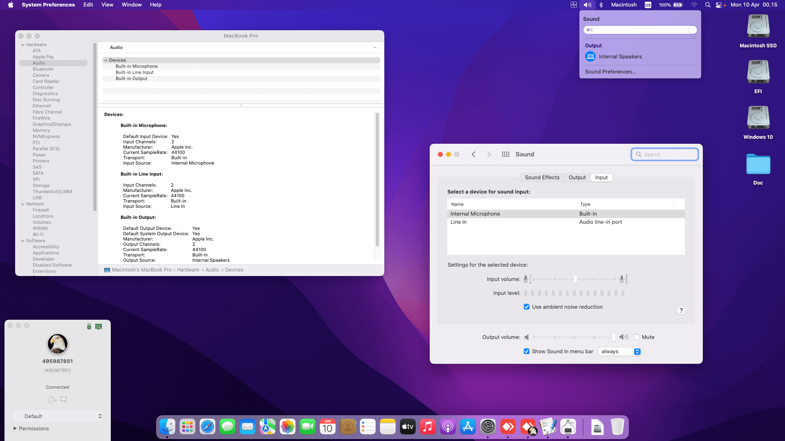Disable Use ambient noise reduction
This screenshot has width=785, height=441.
(527, 307)
